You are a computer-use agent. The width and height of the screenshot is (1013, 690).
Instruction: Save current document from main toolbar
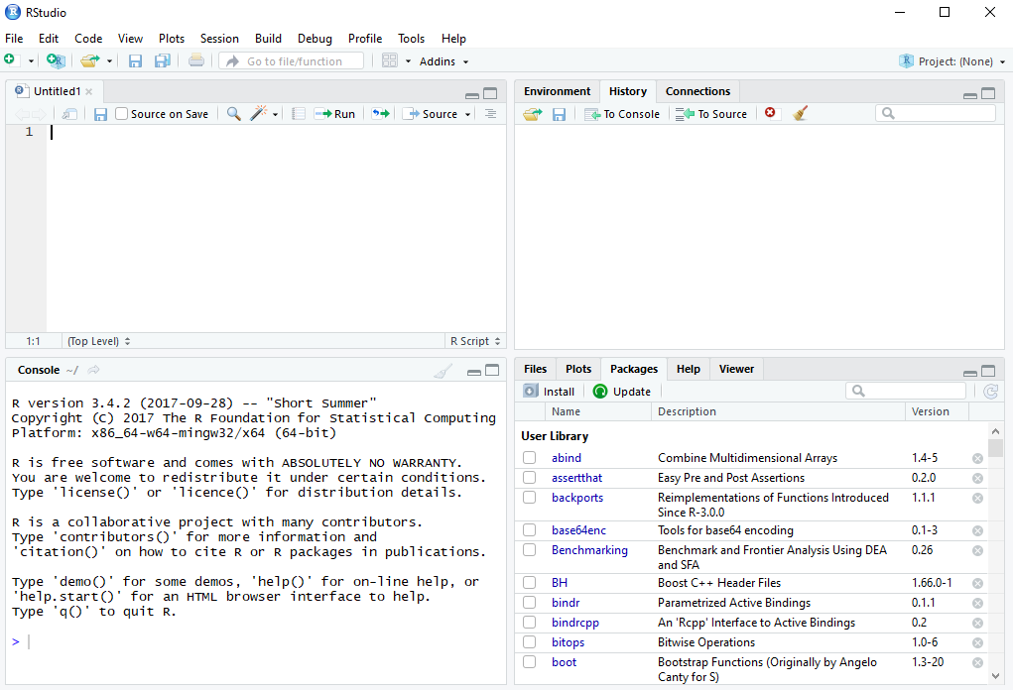click(135, 60)
